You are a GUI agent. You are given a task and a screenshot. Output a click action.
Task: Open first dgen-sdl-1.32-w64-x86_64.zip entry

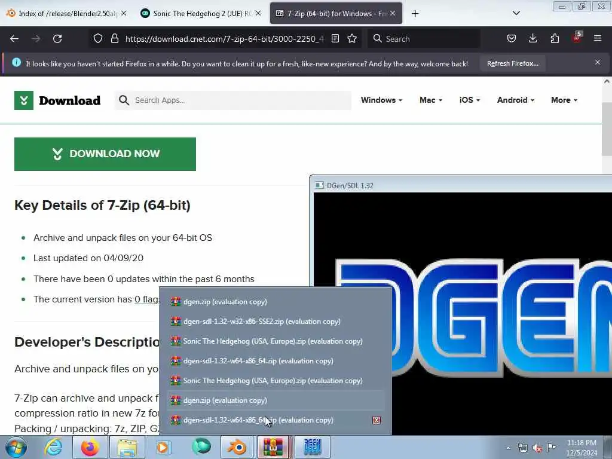276,360
